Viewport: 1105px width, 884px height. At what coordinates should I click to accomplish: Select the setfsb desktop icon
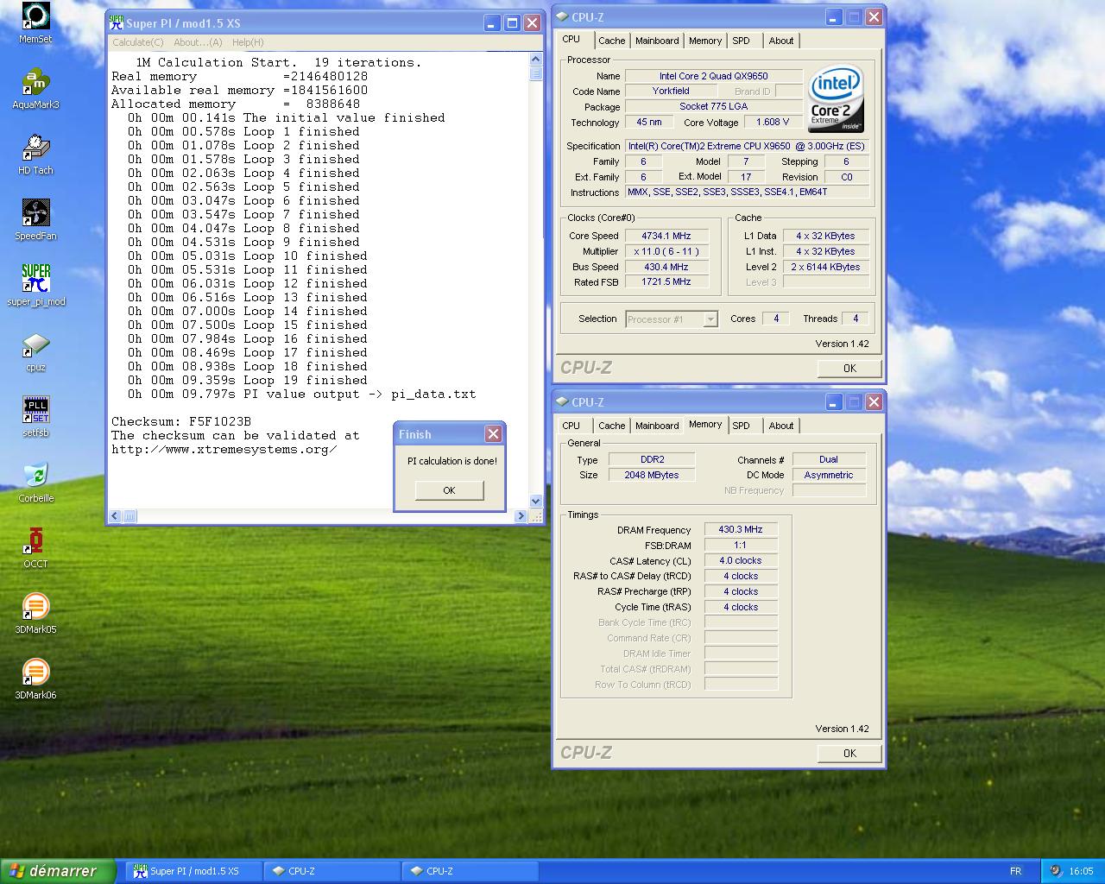(x=35, y=417)
